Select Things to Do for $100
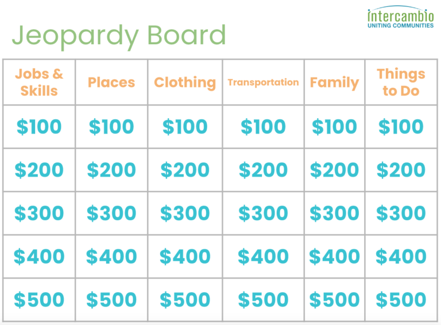The image size is (441, 325). click(x=401, y=127)
